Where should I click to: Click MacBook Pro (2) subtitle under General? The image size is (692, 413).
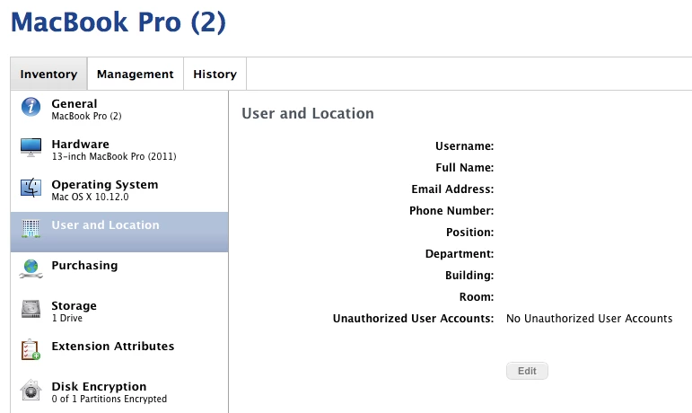(x=86, y=116)
